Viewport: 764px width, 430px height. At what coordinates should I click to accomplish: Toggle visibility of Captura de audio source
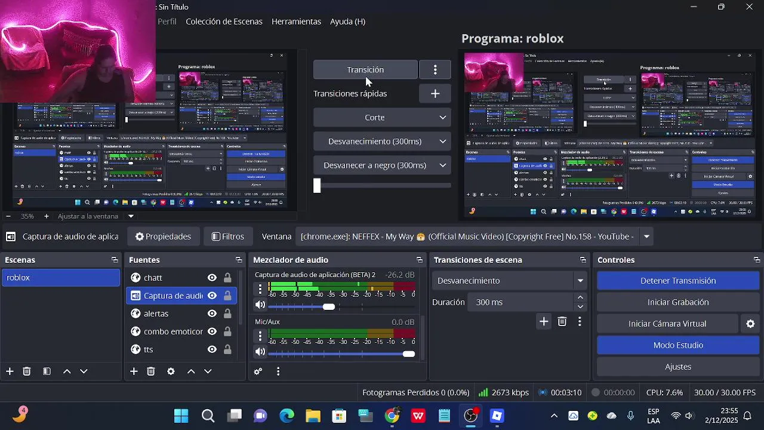pos(212,296)
